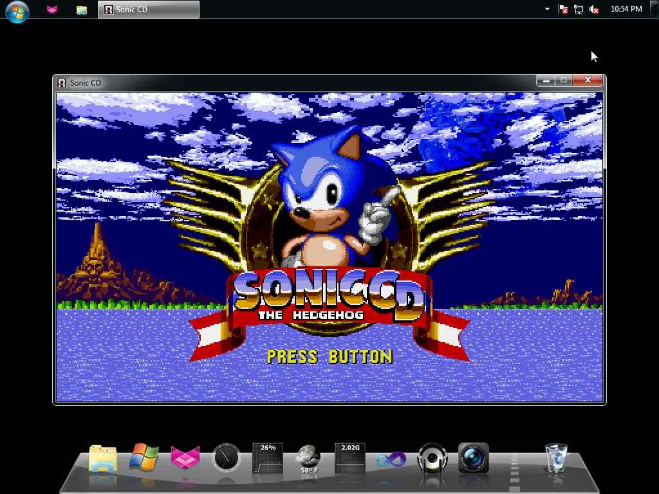Screen dimensions: 659x494
Task: Click PRESS BUTTON text in the game
Action: click(330, 357)
